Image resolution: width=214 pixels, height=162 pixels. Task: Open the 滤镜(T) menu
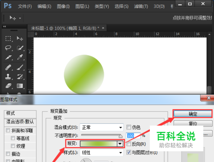(x=141, y=6)
